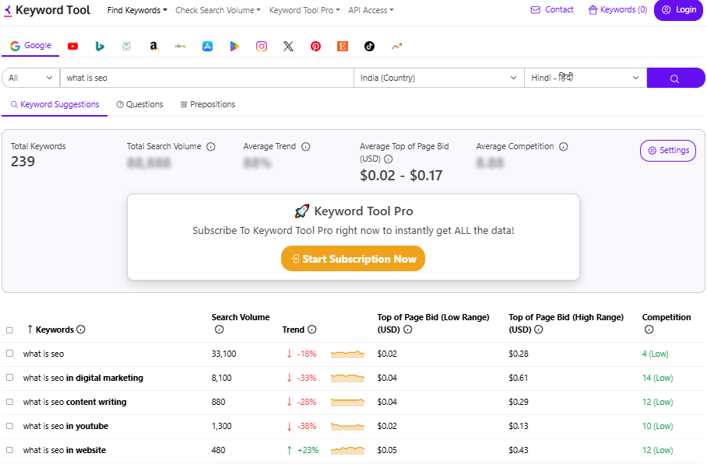Select the 'what is seo in youtube' checkbox

pos(10,426)
